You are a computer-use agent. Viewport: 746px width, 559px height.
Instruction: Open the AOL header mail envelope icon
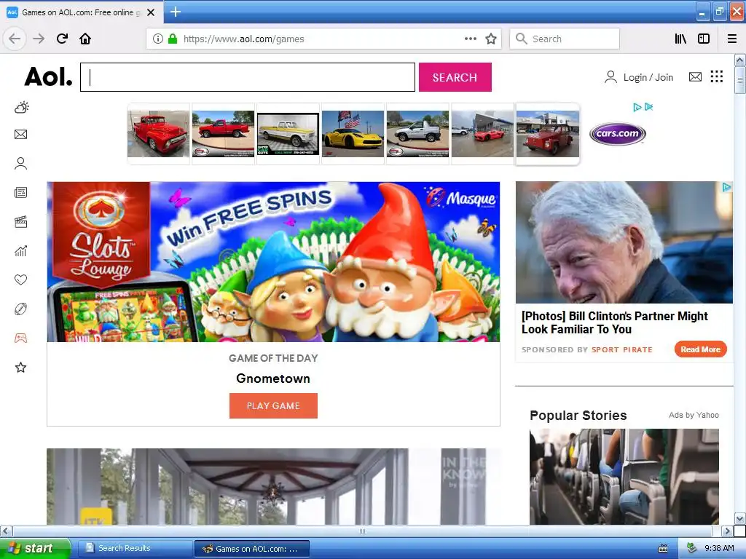tap(695, 76)
